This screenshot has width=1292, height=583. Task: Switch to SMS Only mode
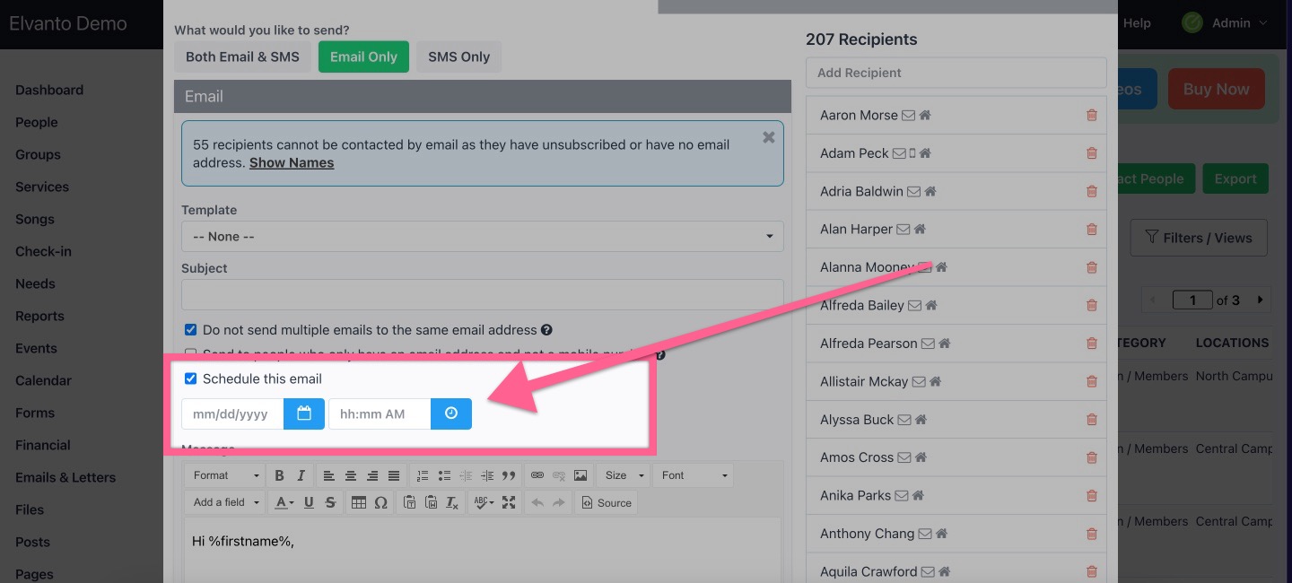point(458,56)
